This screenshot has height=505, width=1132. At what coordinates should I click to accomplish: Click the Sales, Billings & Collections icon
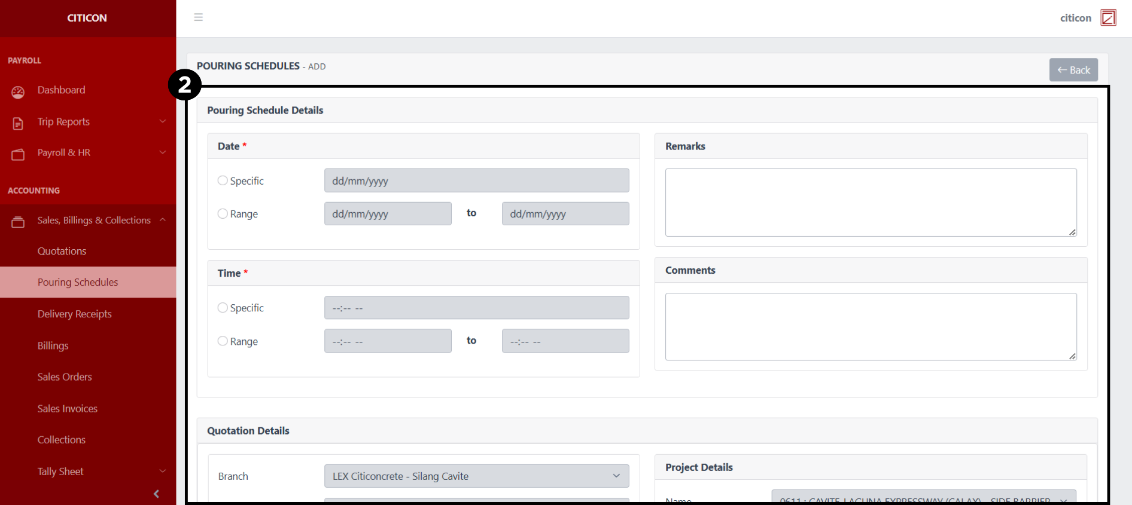[18, 222]
